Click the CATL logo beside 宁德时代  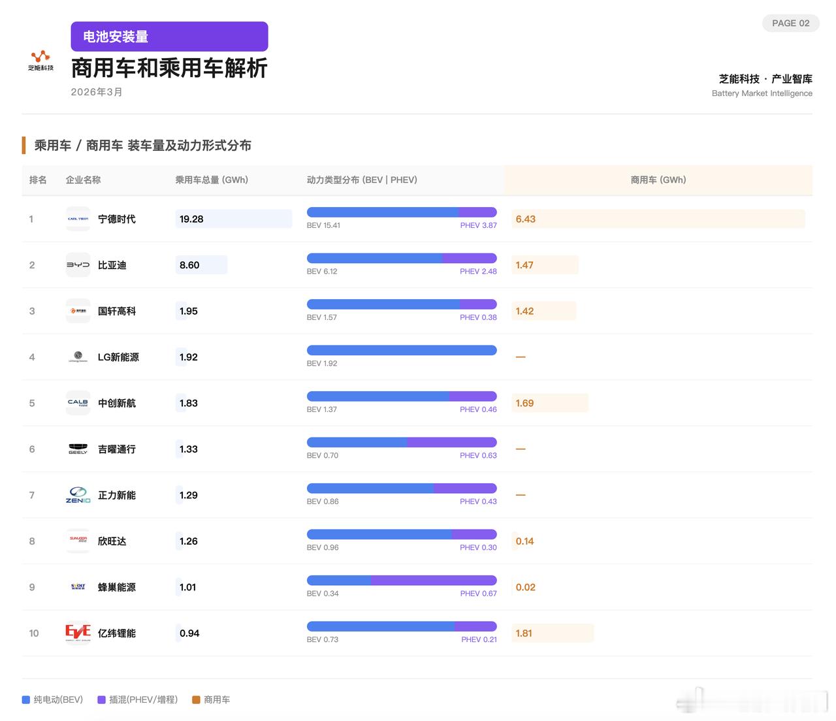tap(78, 219)
